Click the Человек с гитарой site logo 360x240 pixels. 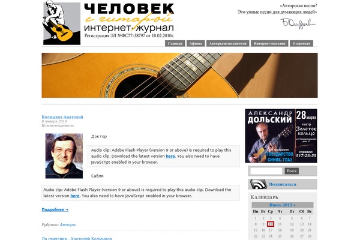click(x=109, y=23)
